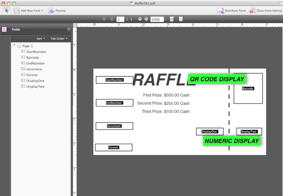
Task: Click the page number field
Action: coord(120,19)
